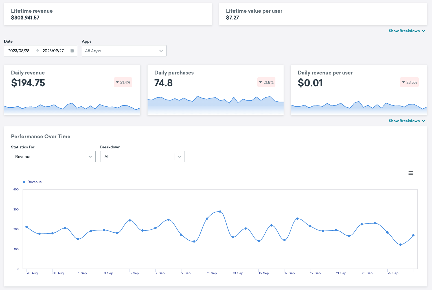Select the Lifetime value per user card
This screenshot has height=290, width=432.
[x=323, y=14]
